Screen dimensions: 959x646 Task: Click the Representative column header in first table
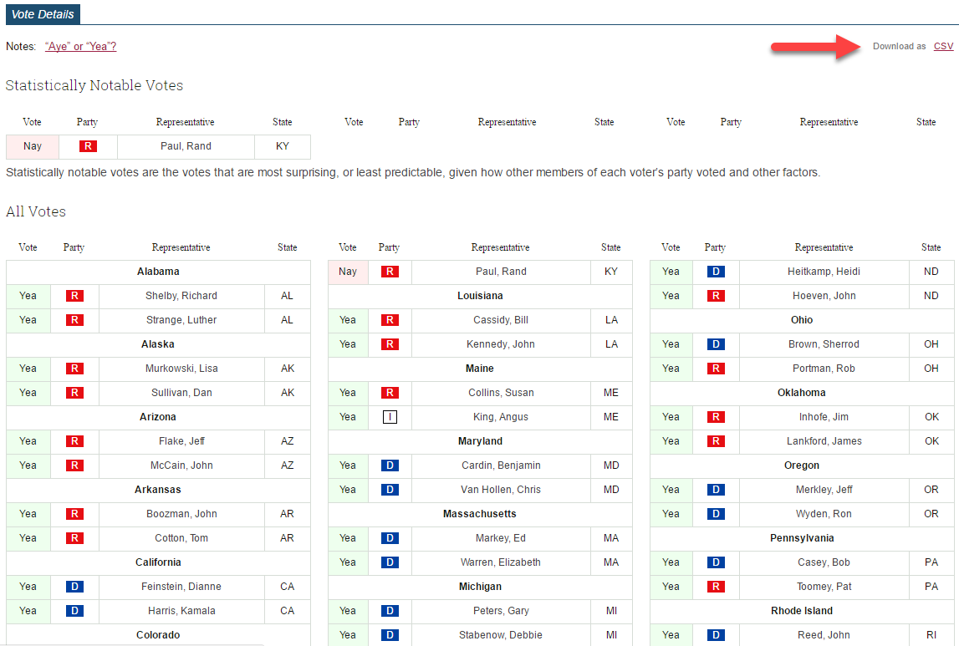181,247
